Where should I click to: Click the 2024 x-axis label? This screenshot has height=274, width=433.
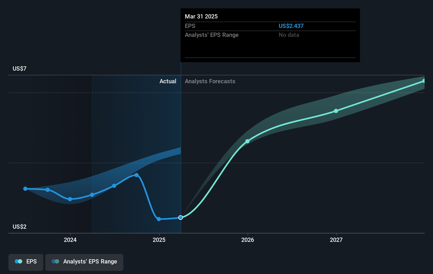[x=70, y=240]
